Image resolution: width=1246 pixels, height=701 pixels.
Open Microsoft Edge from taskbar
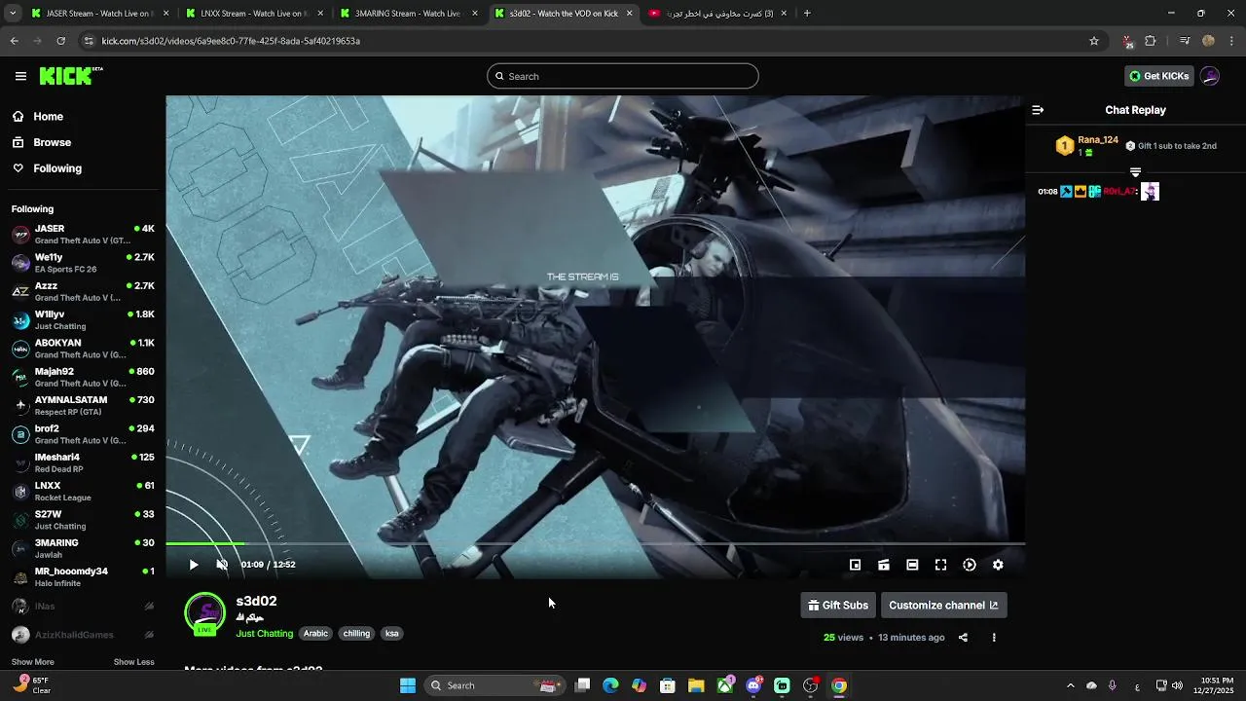click(610, 685)
